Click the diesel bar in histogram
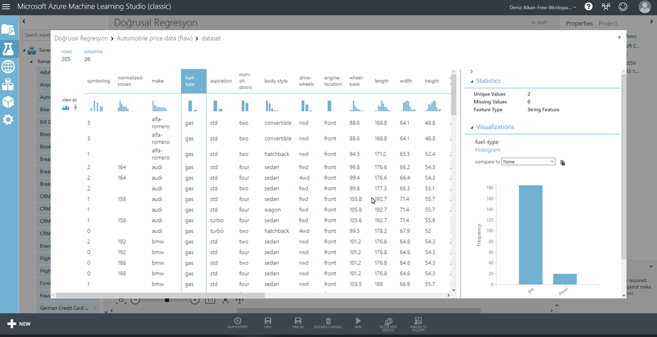The width and height of the screenshot is (657, 337). (565, 279)
